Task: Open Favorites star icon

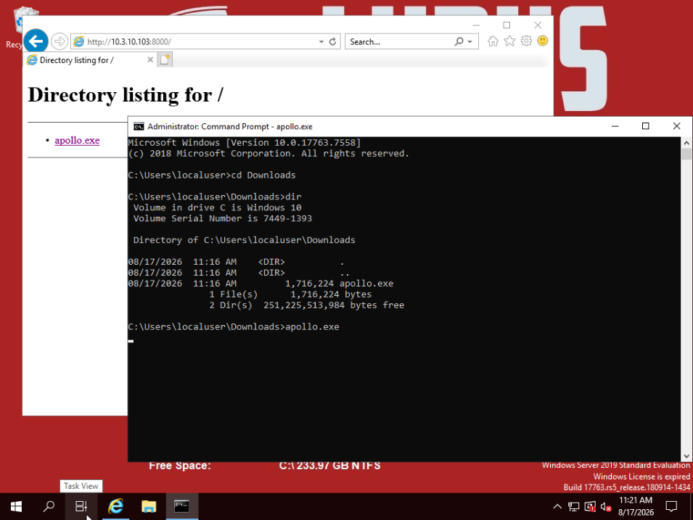Action: 509,41
